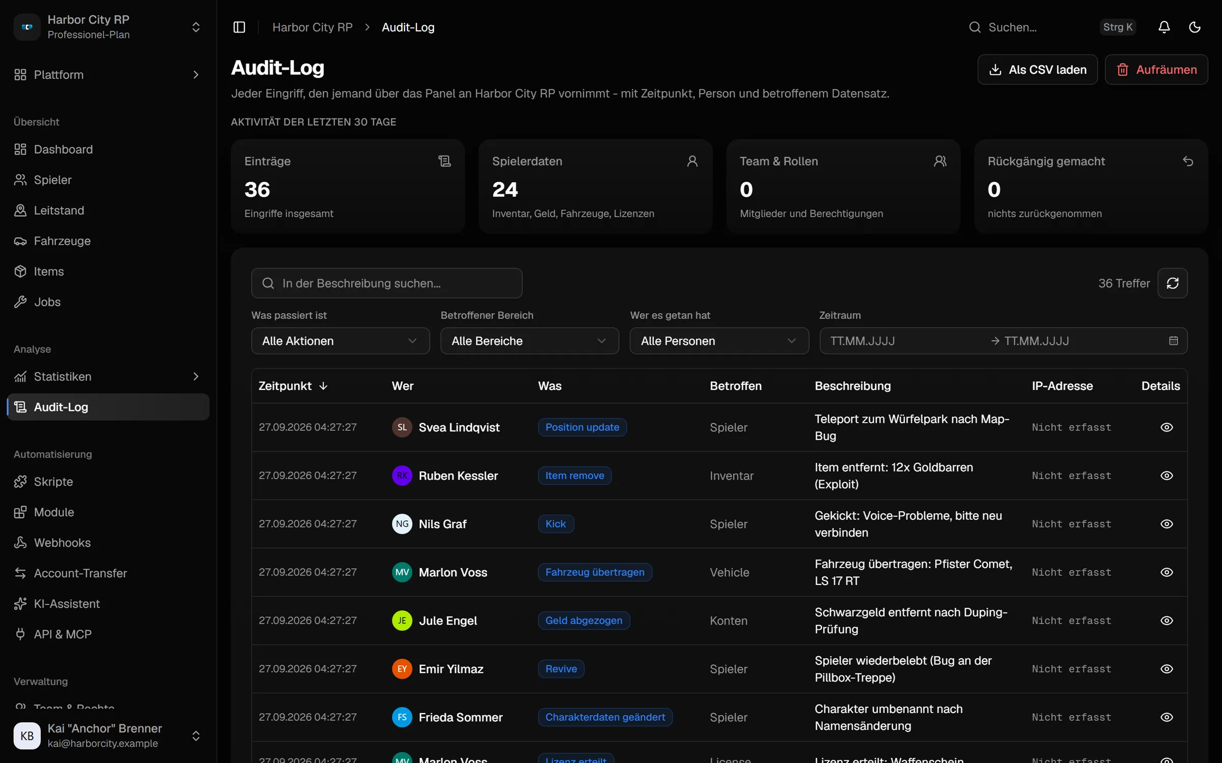Open the Alle Bereiche dropdown

[x=530, y=341]
